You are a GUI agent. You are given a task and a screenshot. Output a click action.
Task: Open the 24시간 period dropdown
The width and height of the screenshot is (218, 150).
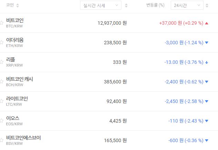pyautogui.click(x=187, y=5)
